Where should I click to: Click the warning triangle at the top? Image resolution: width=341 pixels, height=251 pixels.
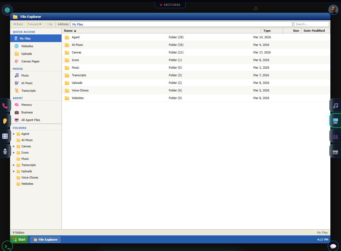pyautogui.click(x=256, y=8)
